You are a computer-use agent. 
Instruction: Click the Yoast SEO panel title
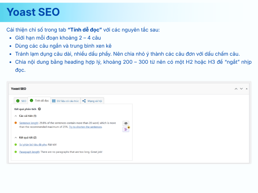coord(19,88)
